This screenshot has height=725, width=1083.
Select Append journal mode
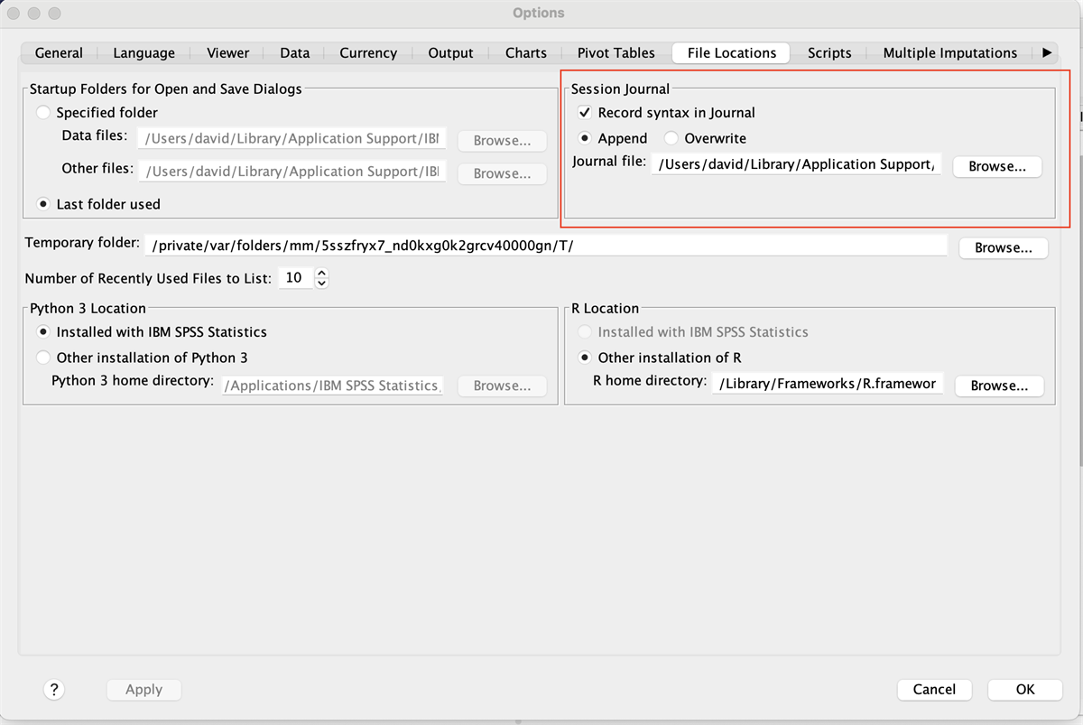point(585,139)
